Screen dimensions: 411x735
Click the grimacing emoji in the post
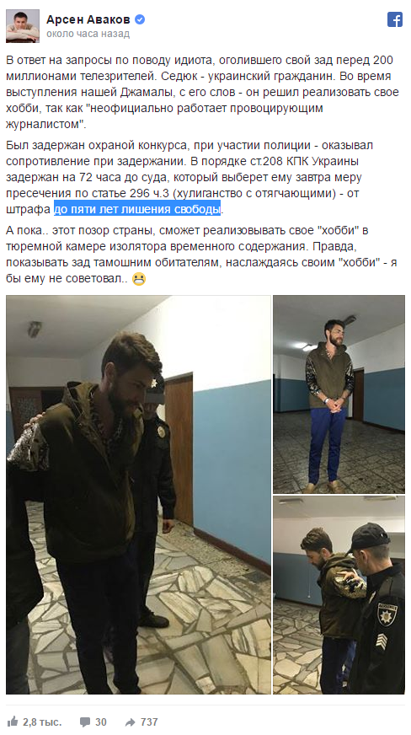coord(139,279)
